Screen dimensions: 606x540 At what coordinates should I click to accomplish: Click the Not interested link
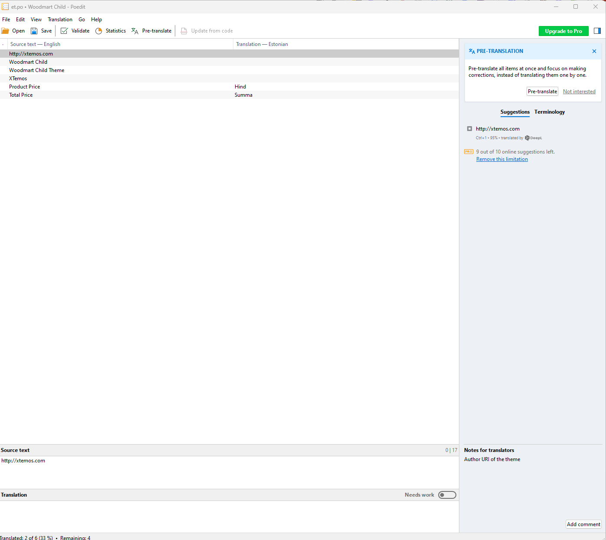pyautogui.click(x=579, y=92)
